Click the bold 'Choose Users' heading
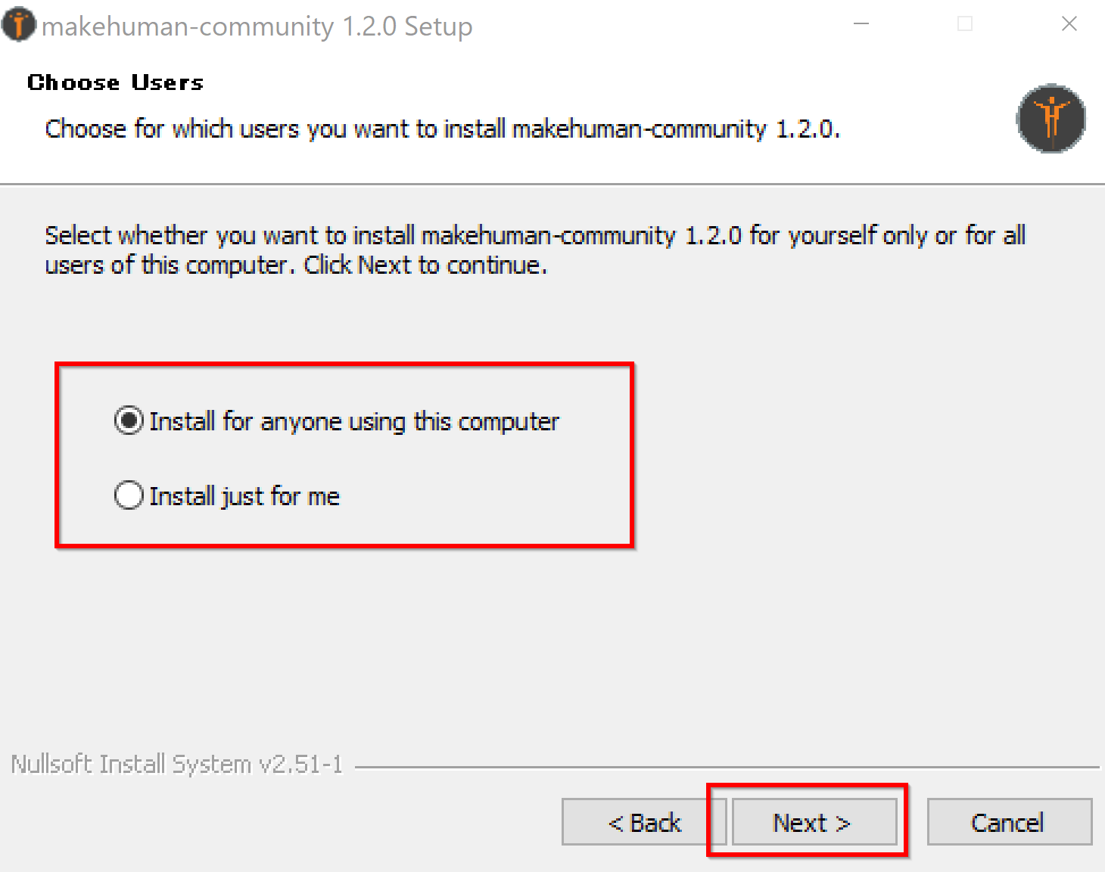 (x=116, y=82)
